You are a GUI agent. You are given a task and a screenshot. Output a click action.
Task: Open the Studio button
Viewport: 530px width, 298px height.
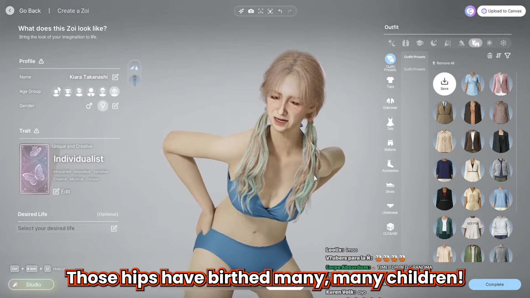click(31, 284)
